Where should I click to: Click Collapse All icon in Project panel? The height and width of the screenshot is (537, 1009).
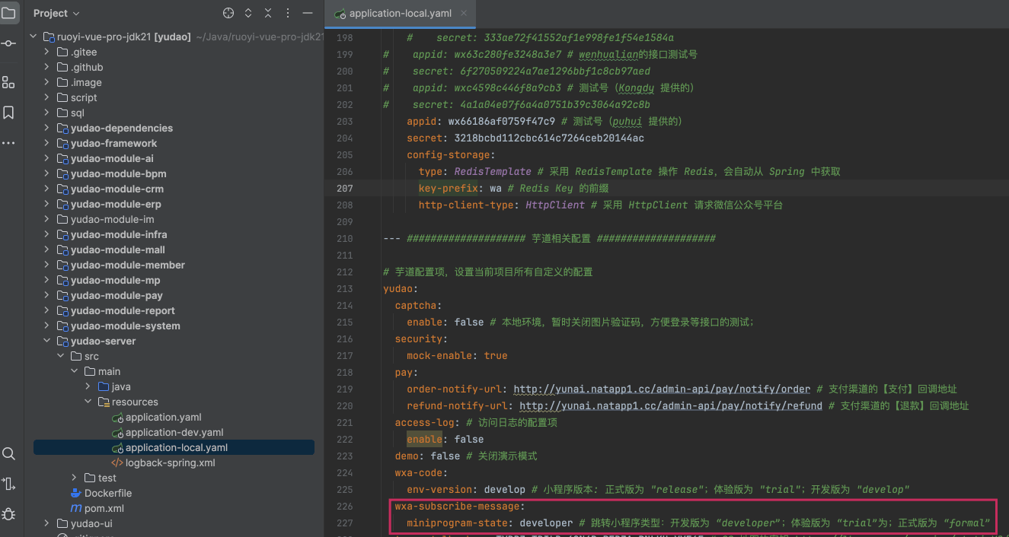(268, 13)
